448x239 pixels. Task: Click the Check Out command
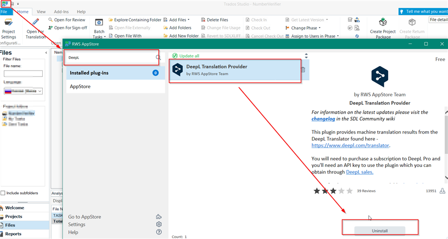(x=258, y=28)
